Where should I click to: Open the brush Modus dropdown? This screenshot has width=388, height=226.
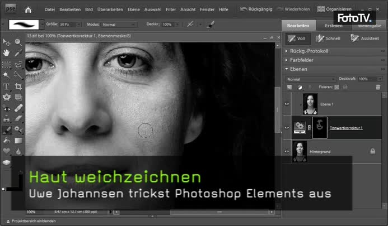[119, 25]
